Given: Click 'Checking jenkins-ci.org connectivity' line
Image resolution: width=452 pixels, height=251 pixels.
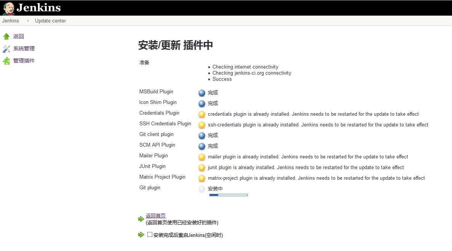Looking at the screenshot, I should point(252,73).
